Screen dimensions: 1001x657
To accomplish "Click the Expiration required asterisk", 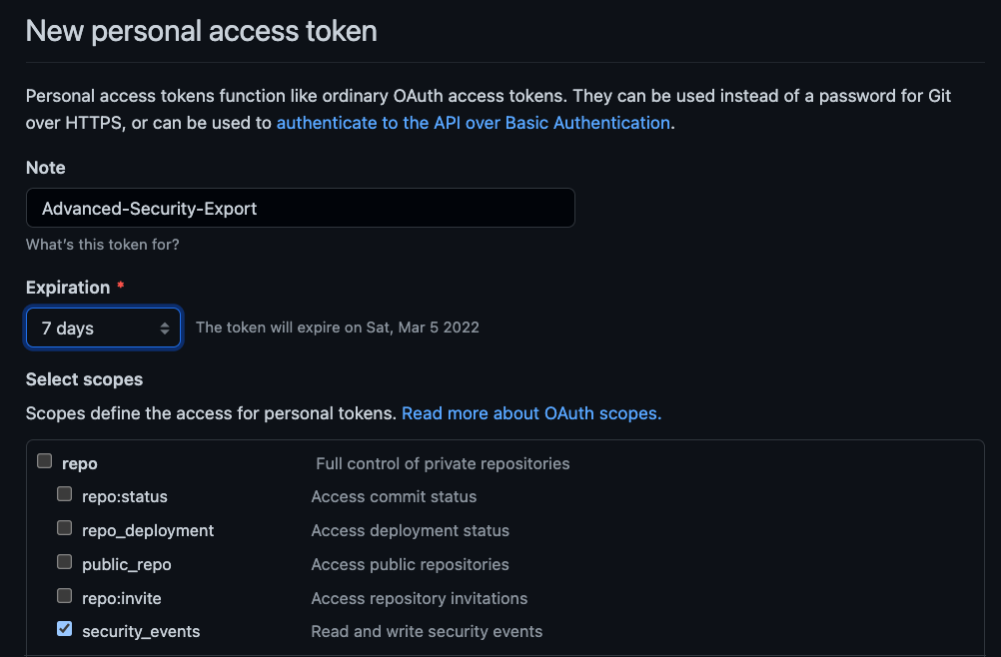I will pyautogui.click(x=119, y=287).
